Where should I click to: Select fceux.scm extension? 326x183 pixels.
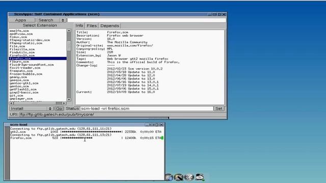tap(38, 37)
